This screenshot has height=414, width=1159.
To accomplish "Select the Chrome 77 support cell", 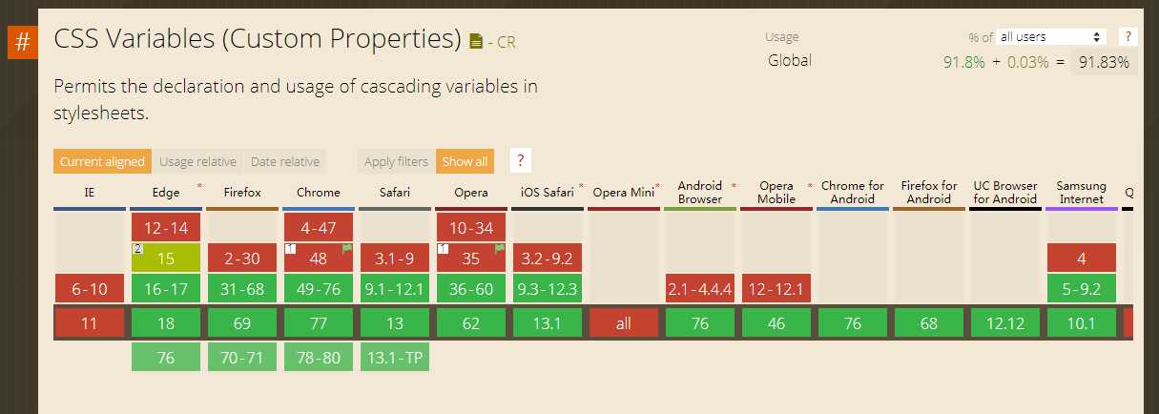I will (x=319, y=323).
